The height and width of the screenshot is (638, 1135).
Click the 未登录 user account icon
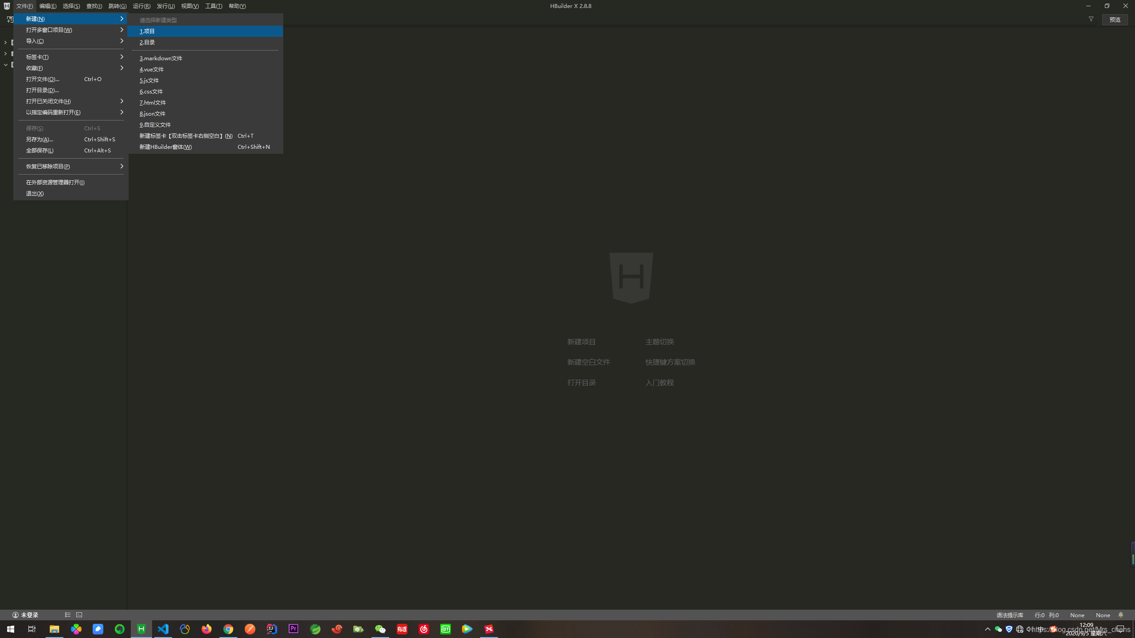point(16,615)
